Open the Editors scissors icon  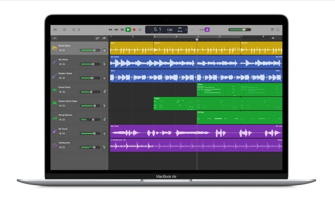[x=79, y=30]
